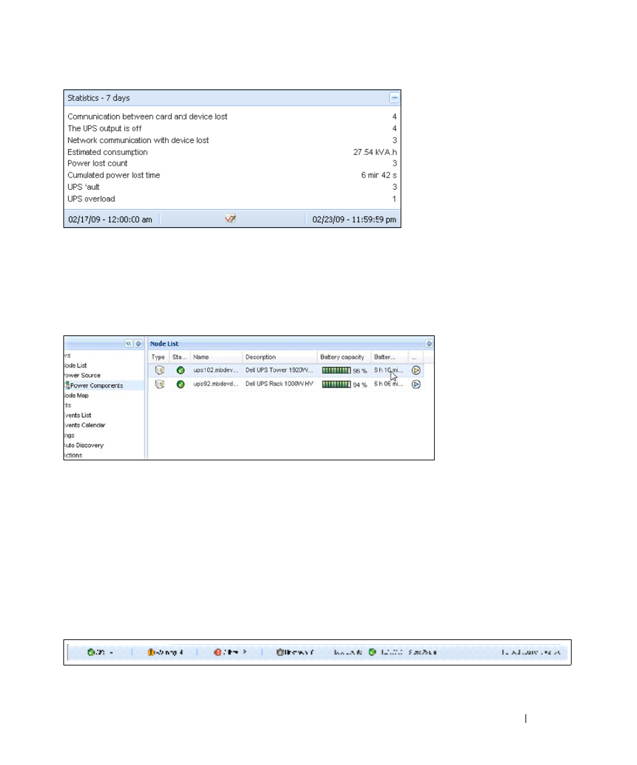Click the device type icon for ups102

pyautogui.click(x=159, y=370)
